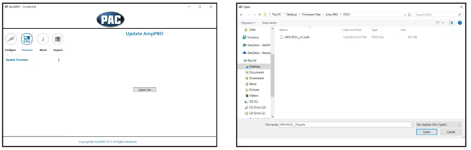This screenshot has width=471, height=150.
Task: Open the Help icon in dialog
Action: click(460, 23)
